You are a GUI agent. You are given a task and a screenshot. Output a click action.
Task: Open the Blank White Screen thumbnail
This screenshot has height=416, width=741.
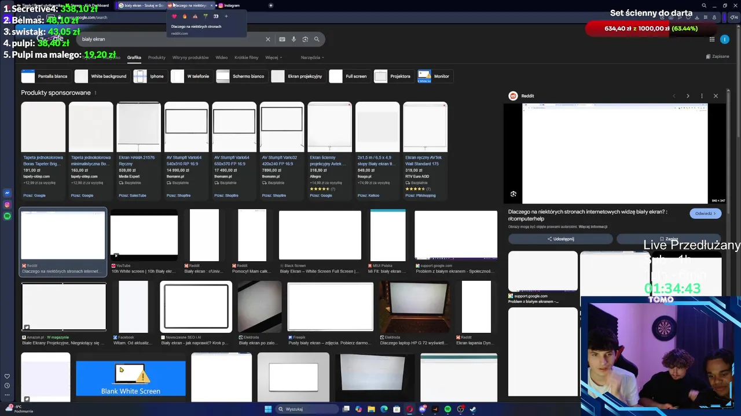coord(131,379)
